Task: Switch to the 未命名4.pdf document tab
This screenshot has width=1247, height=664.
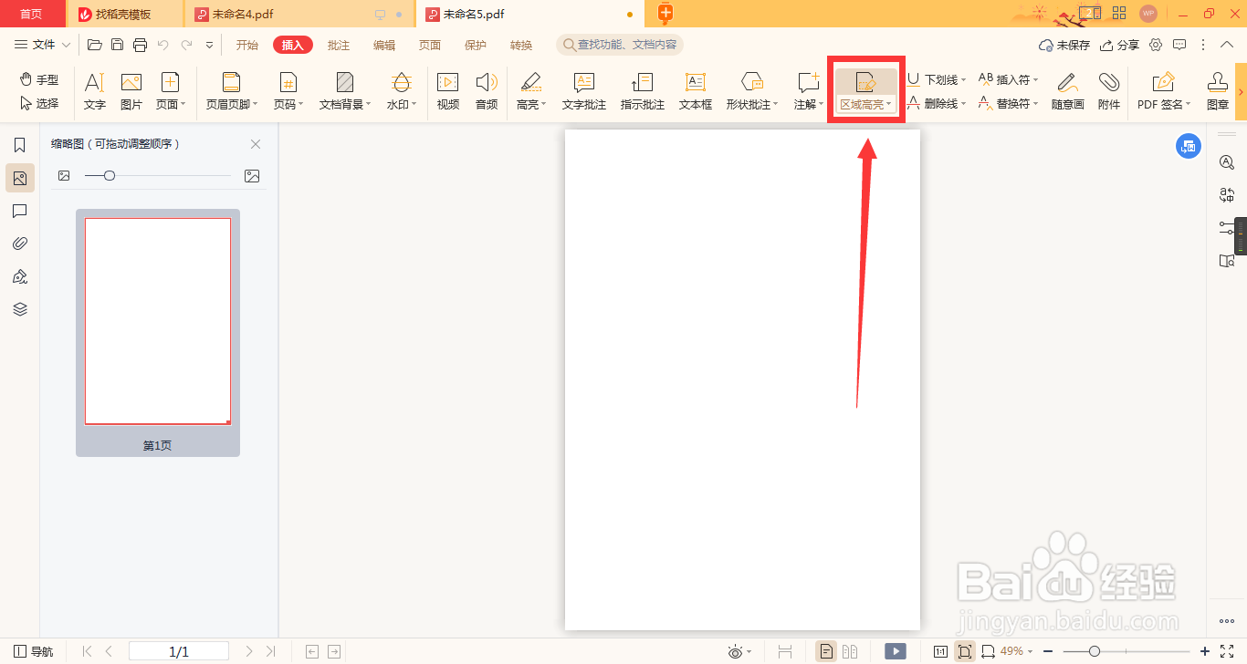Action: pos(299,14)
